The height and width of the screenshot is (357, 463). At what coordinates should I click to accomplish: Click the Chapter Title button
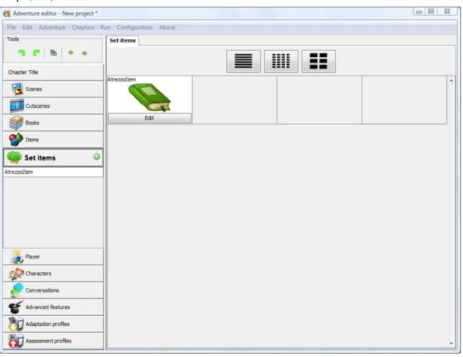tap(53, 72)
